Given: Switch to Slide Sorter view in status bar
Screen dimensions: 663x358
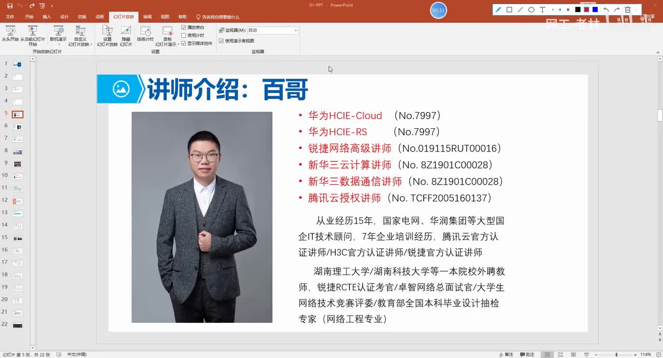Looking at the screenshot, I should coord(561,354).
